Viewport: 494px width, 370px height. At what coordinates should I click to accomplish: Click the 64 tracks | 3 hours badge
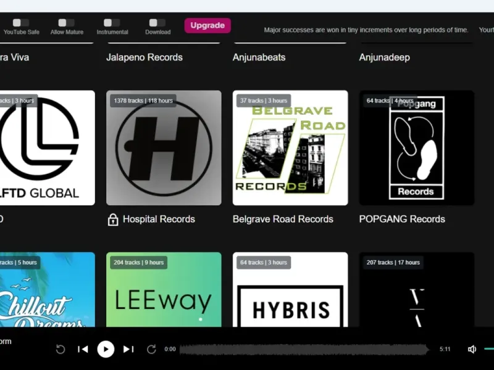click(264, 263)
